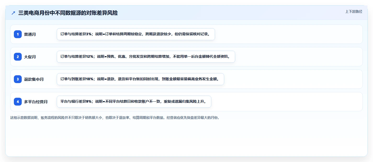Click the 订单与结算差异3% description box
The height and width of the screenshot is (162, 373).
coord(136,34)
